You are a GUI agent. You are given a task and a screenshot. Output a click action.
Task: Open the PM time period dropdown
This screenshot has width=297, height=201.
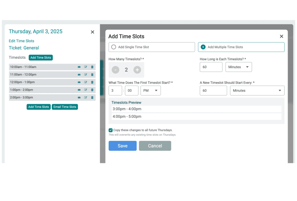(151, 91)
